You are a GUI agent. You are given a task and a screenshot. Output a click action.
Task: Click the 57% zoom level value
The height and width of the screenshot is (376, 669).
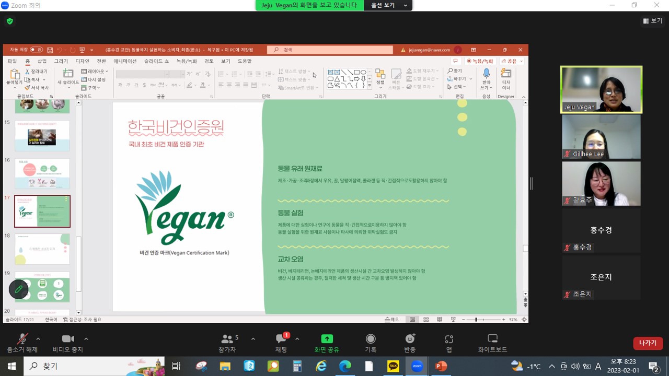[513, 320]
